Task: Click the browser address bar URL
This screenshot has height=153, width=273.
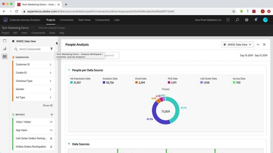Action: click(x=100, y=11)
